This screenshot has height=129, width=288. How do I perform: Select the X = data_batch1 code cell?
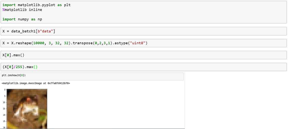(x=144, y=31)
